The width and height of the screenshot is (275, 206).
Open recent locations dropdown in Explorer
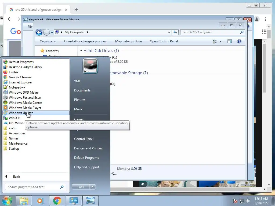pos(52,32)
